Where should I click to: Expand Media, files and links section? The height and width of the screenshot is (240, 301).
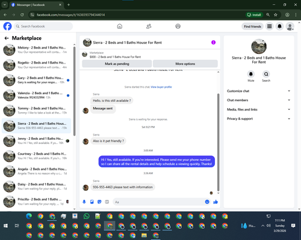coord(259,109)
